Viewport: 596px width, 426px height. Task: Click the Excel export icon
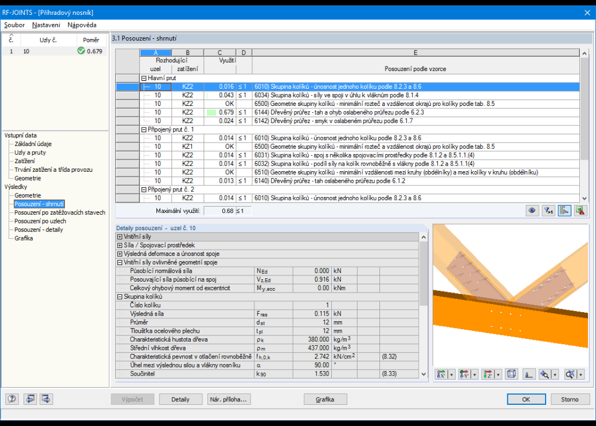(581, 211)
